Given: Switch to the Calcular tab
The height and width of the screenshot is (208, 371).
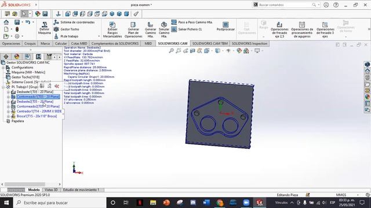Looking at the screenshot, I should (61, 44).
